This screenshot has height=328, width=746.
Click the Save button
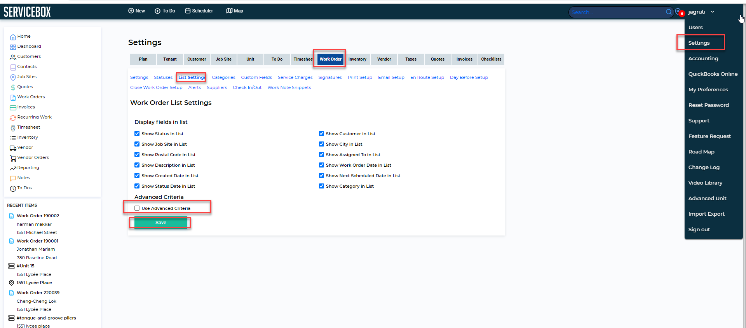tap(161, 223)
